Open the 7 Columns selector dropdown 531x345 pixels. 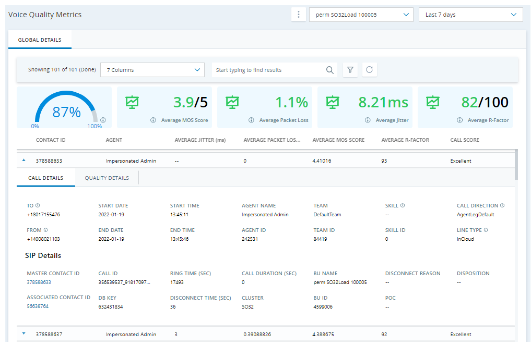152,70
